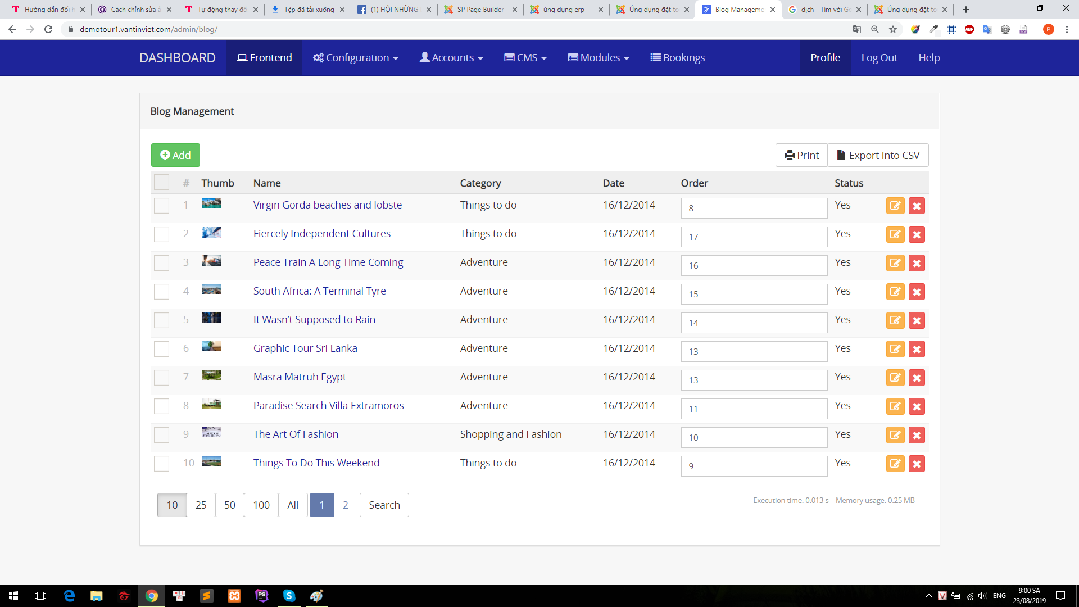Delete the Paradise Search Villa Extramoros post
Viewport: 1079px width, 607px height.
[917, 406]
